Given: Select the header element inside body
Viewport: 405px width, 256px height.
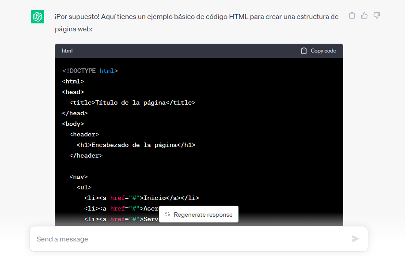Looking at the screenshot, I should (x=83, y=134).
